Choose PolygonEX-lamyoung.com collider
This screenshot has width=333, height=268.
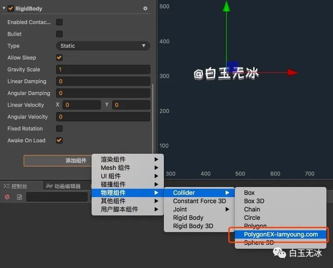tap(280, 234)
